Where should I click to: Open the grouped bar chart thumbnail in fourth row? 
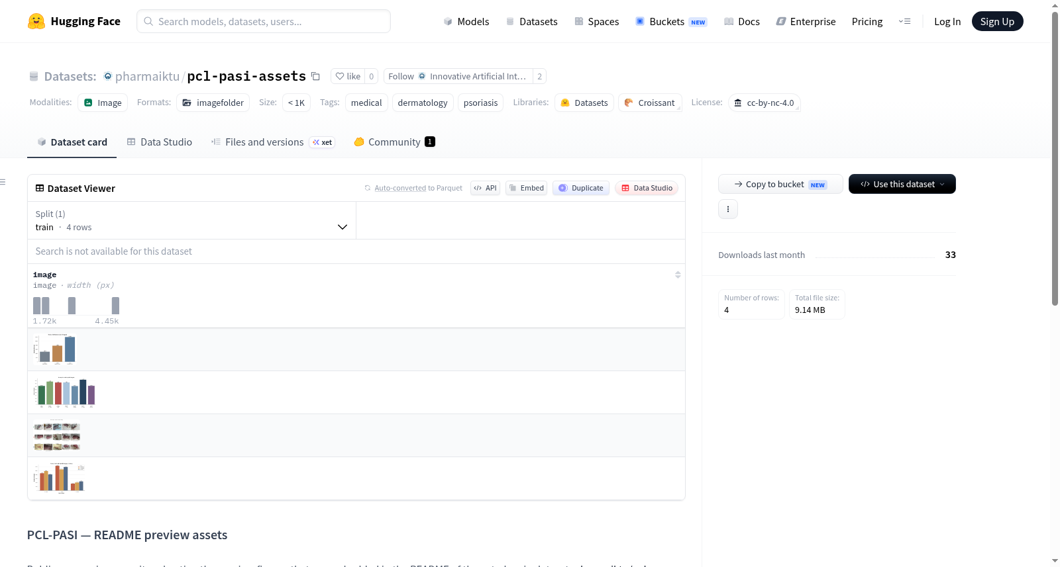point(60,478)
